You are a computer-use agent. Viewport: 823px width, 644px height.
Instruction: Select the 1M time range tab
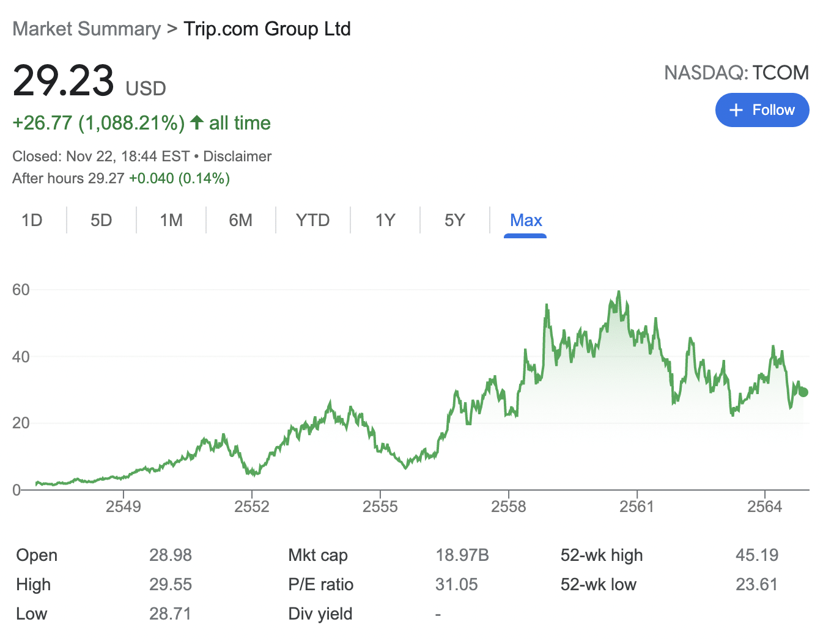point(171,220)
